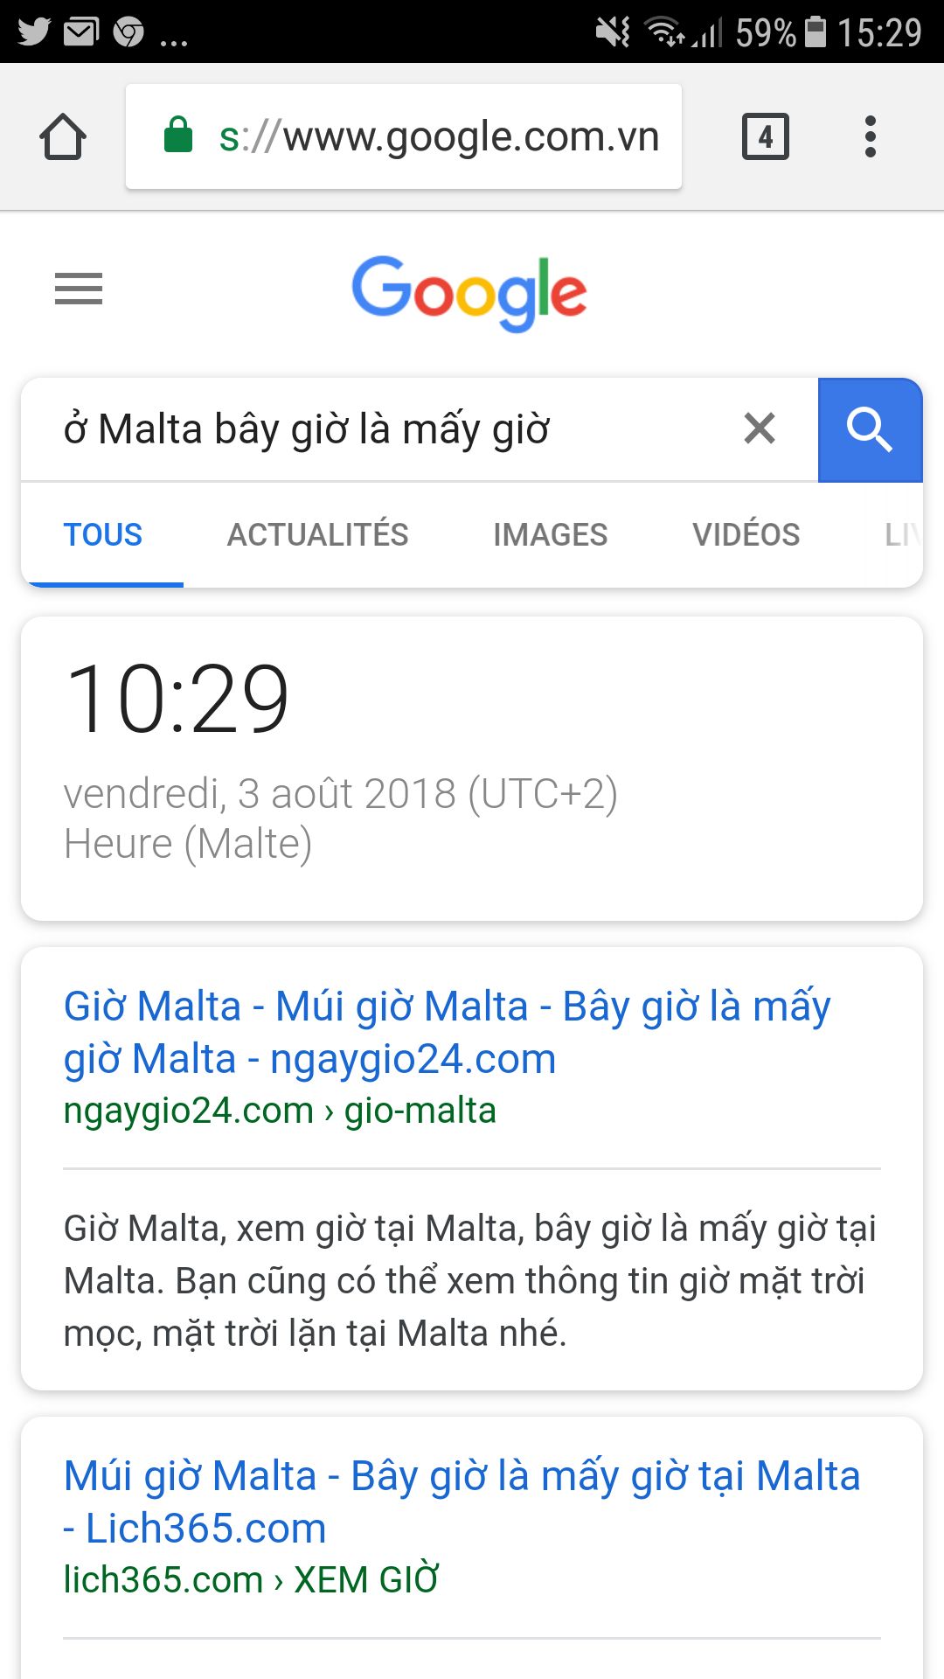944x1679 pixels.
Task: Tap the Twitter notification icon in status bar
Action: (34, 32)
